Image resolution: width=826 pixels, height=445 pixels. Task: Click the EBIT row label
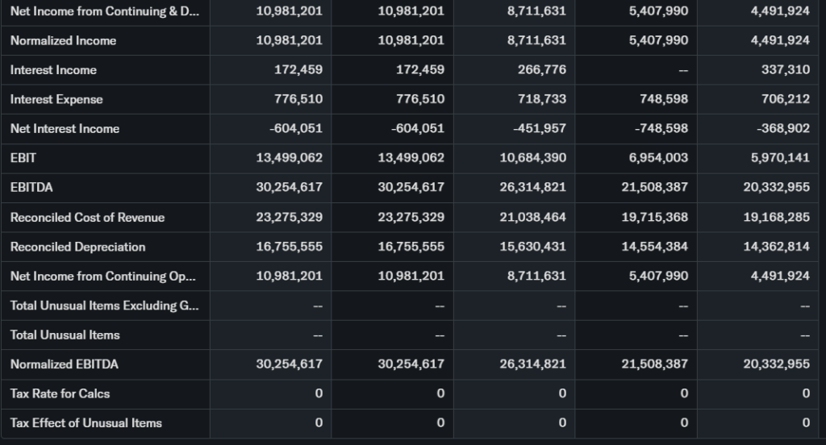[x=23, y=158]
